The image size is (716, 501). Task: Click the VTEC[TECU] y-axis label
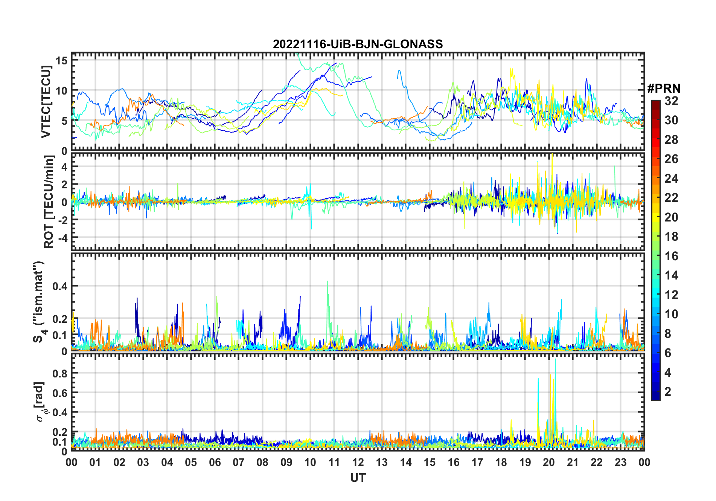(46, 102)
